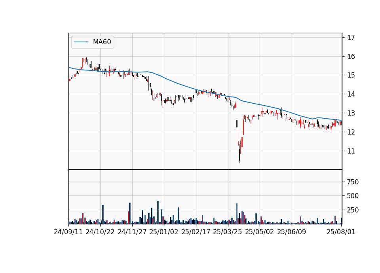Click the 24/11/27 date label
This screenshot has width=380, height=273.
132,232
